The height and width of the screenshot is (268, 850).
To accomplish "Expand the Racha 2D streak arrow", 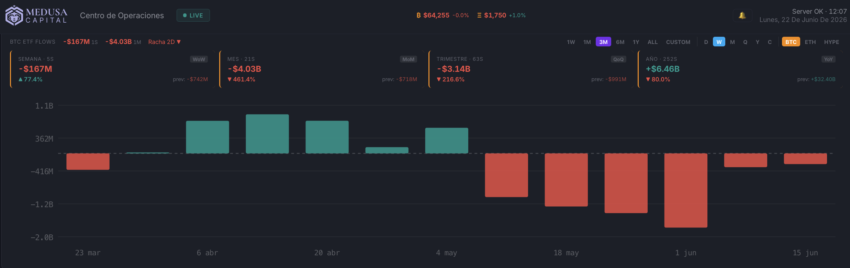I will coord(179,42).
